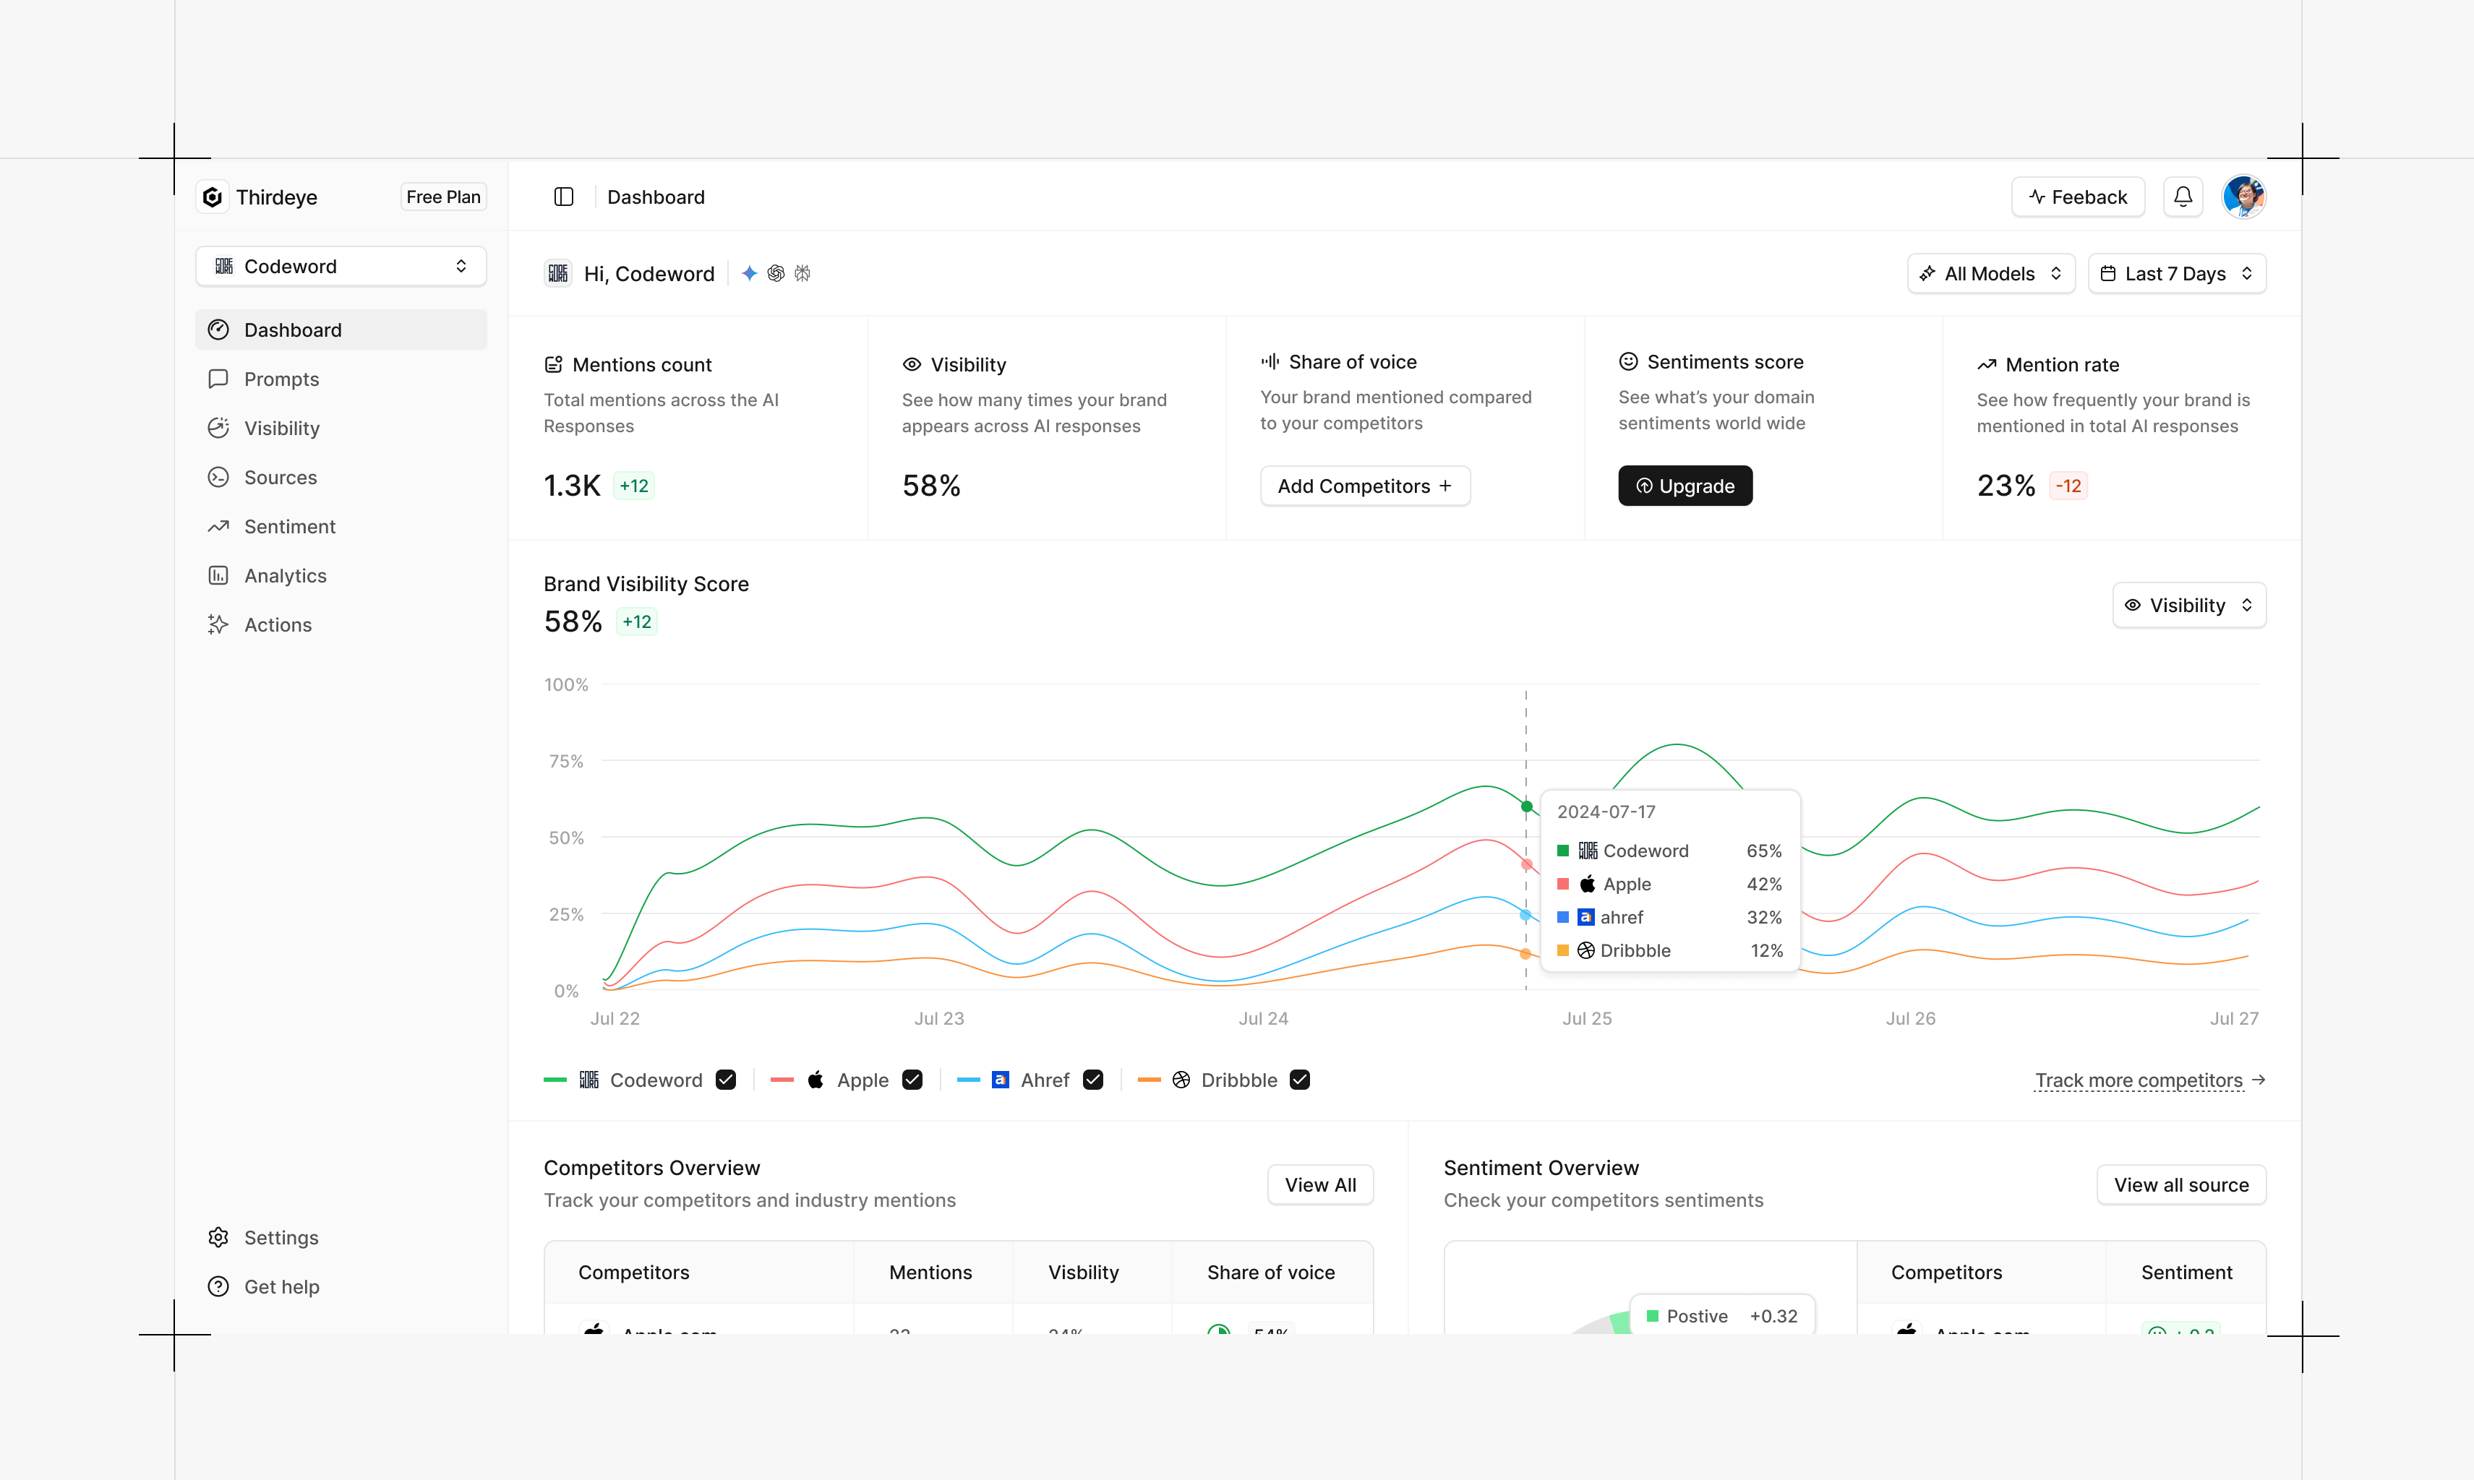Open the All Models dropdown
The width and height of the screenshot is (2474, 1480).
[x=1990, y=273]
